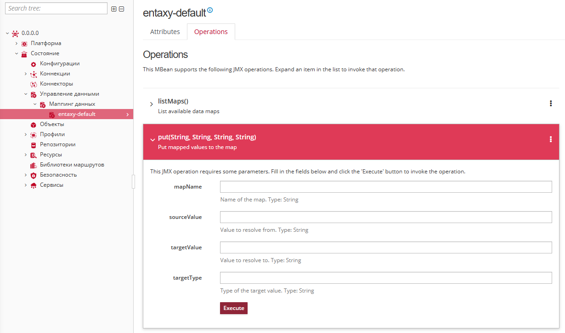The image size is (565, 333).
Task: Click the Search tree input box
Action: [56, 8]
